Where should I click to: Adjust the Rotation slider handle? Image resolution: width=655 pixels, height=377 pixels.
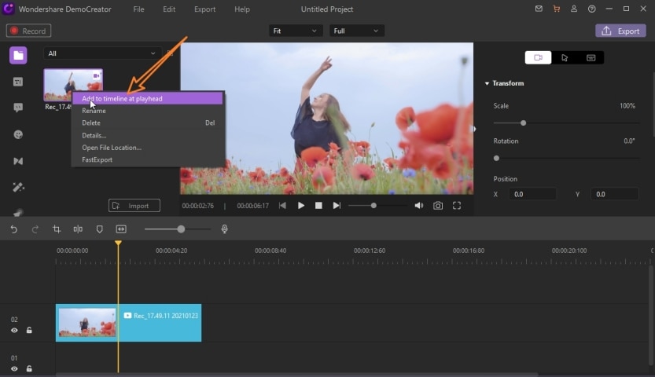point(496,158)
